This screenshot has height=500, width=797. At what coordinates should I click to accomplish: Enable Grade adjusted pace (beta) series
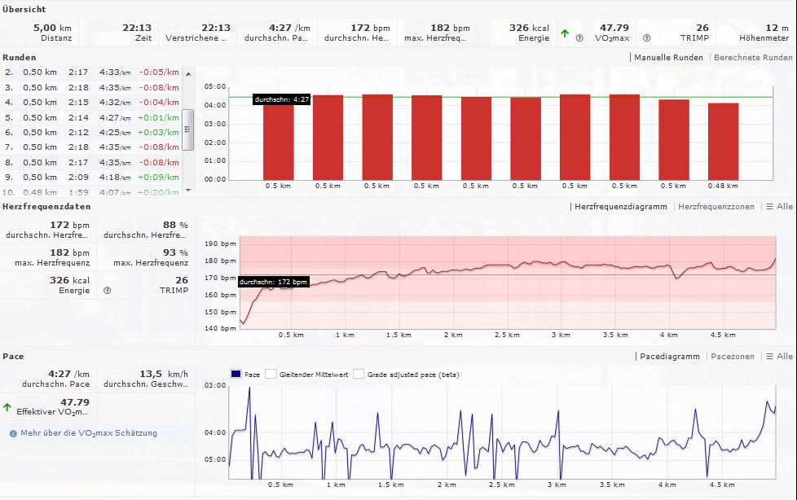coord(359,375)
